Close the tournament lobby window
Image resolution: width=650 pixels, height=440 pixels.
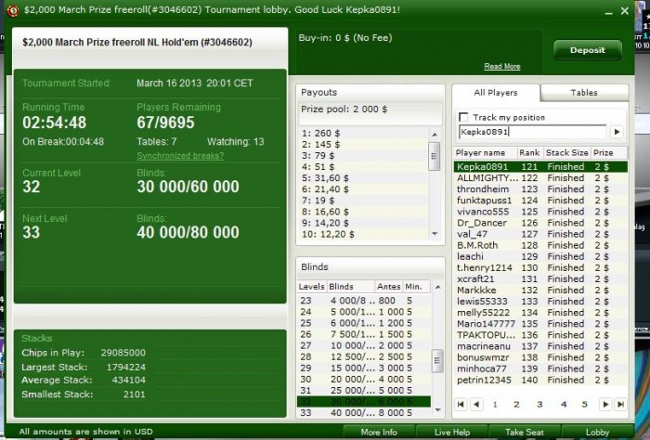pyautogui.click(x=625, y=11)
